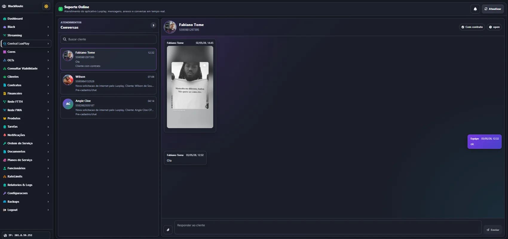Click the conversations count badge 3
The width and height of the screenshot is (508, 239).
[x=153, y=25]
